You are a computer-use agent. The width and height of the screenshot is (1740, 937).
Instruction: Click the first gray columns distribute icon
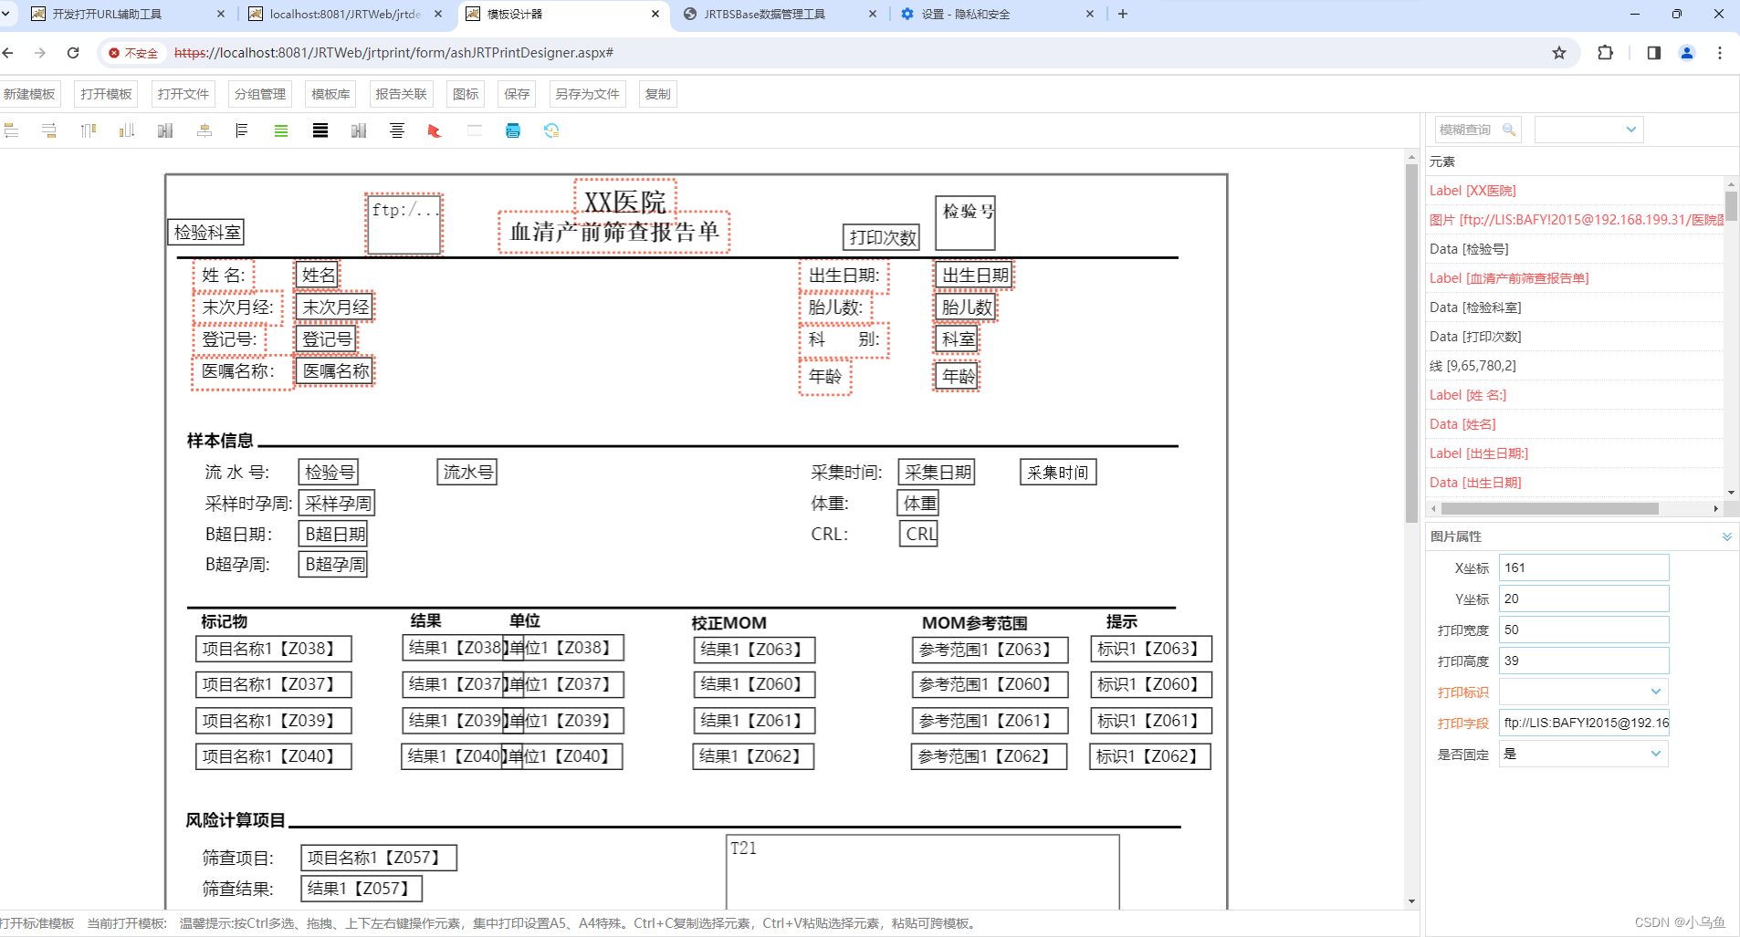click(165, 130)
